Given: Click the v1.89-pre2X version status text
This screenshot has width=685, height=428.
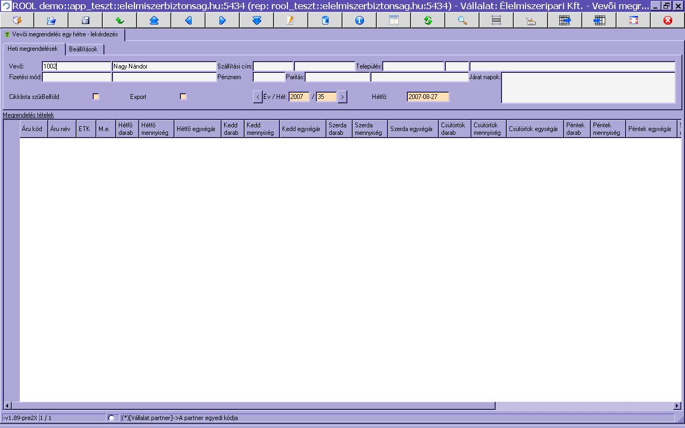Looking at the screenshot, I should 20,418.
